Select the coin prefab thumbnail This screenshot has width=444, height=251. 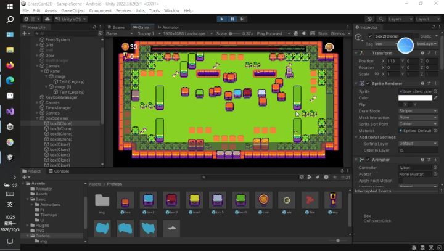[x=264, y=200]
